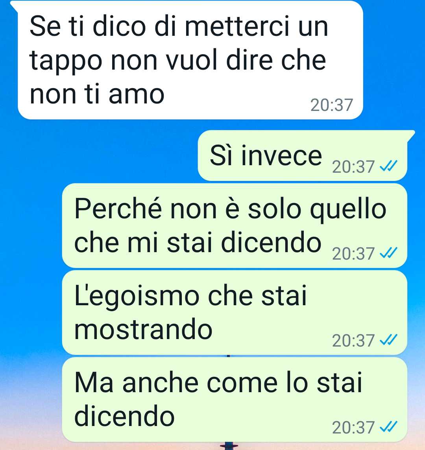Tap the timestamp on the last 'dicendo' bubble

[353, 427]
